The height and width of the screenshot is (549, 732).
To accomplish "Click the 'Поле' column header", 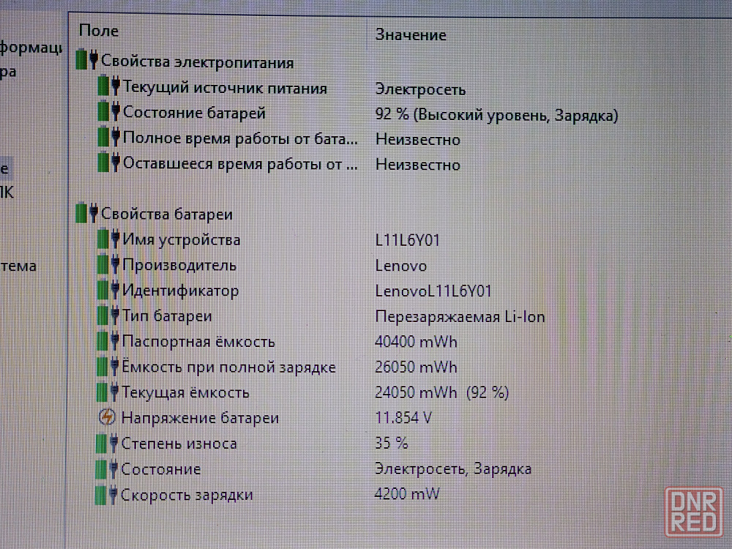I will [x=98, y=30].
